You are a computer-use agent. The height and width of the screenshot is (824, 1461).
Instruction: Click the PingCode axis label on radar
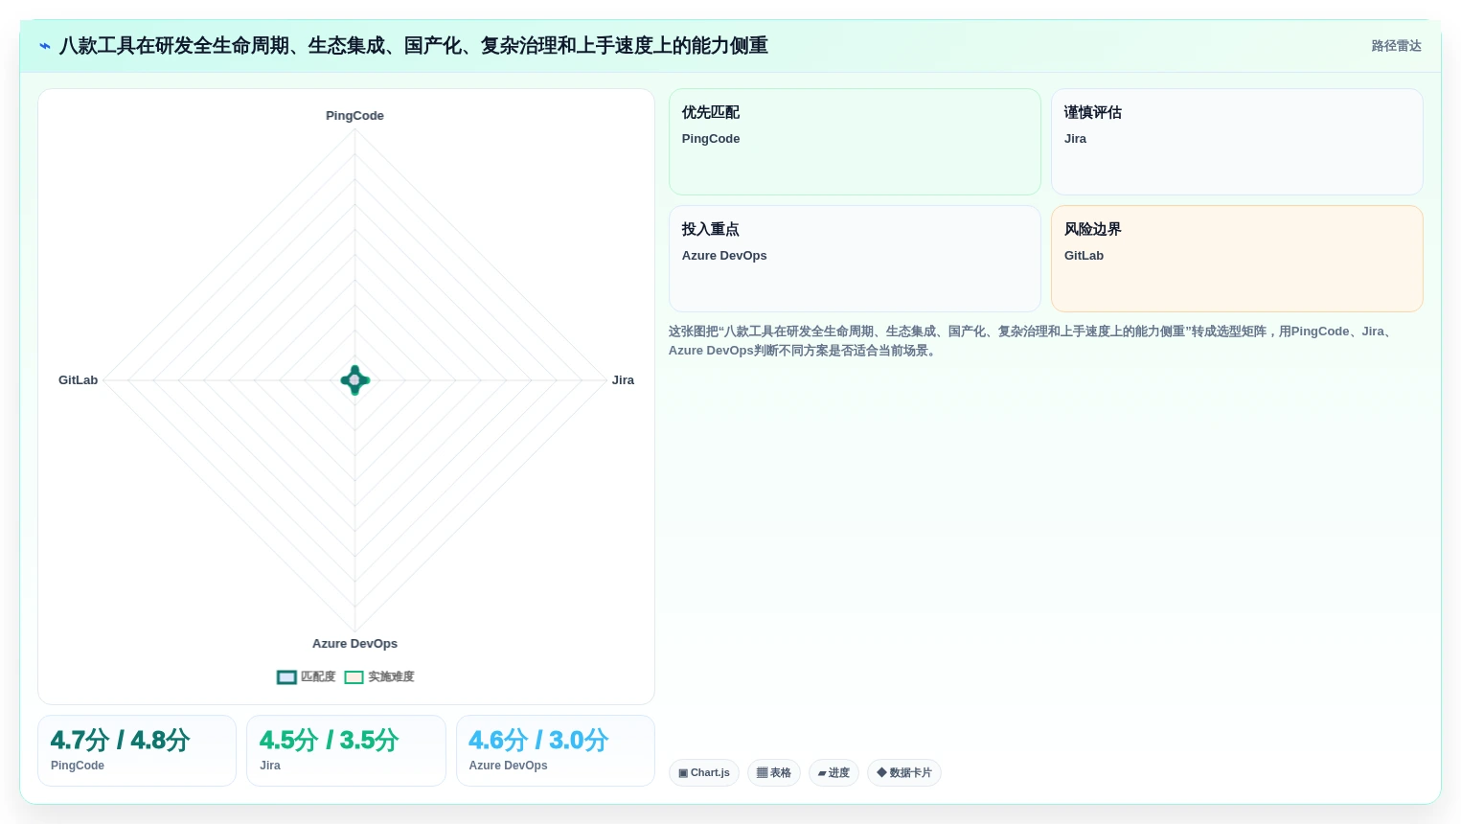pyautogui.click(x=354, y=116)
